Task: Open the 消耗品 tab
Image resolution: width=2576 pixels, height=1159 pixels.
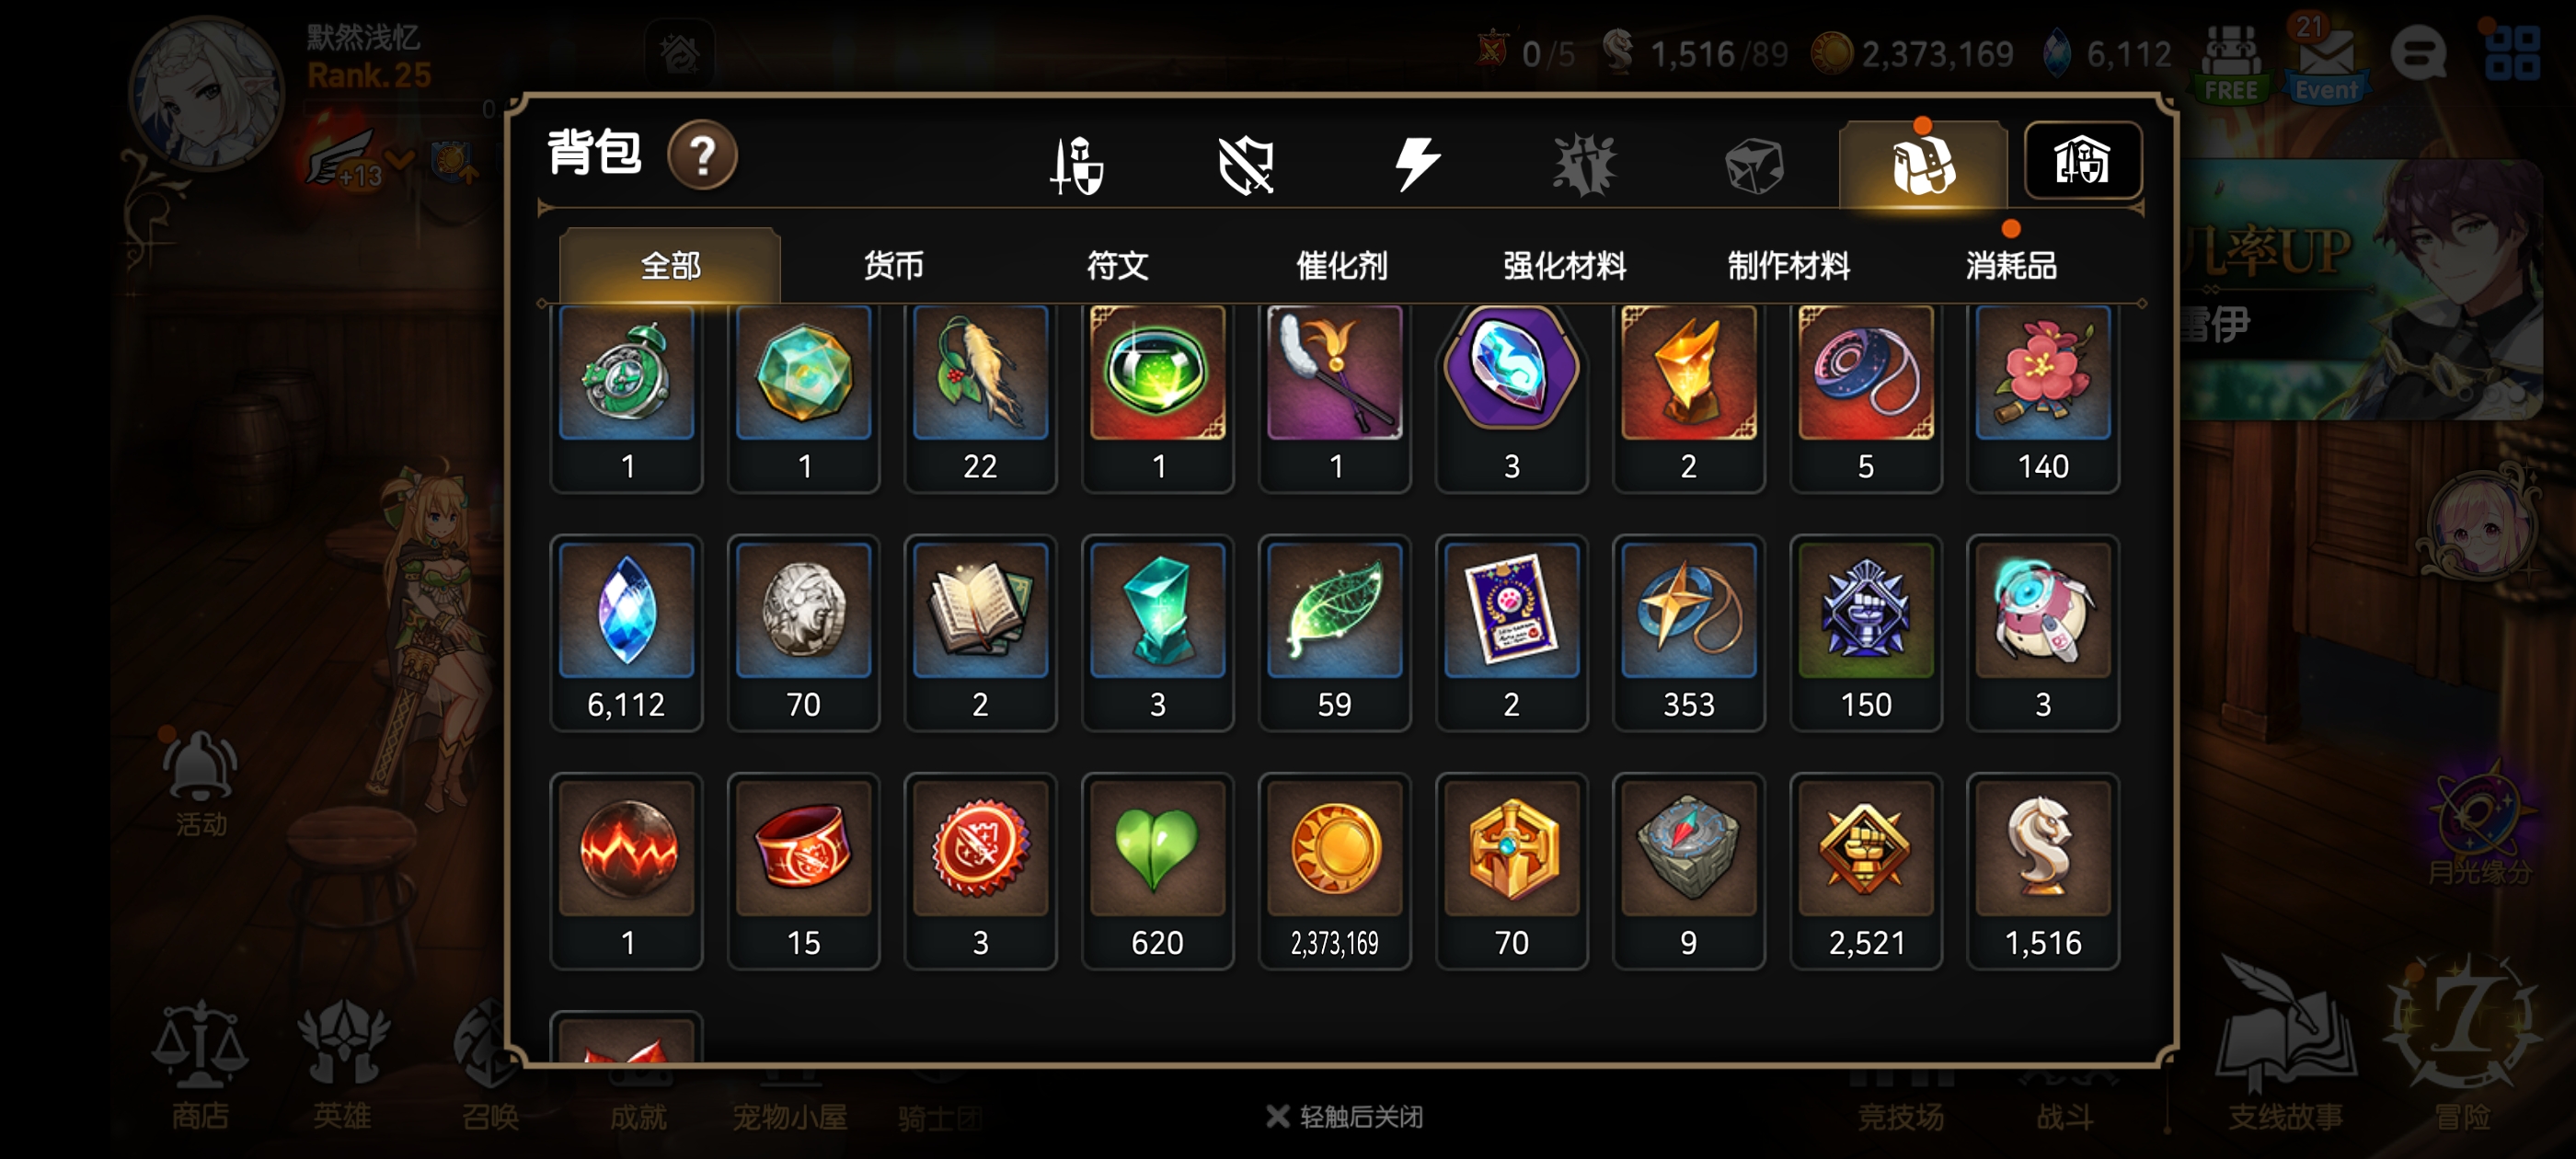Action: tap(2011, 266)
